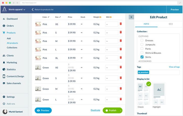Delete the Green M variant
Image resolution: width=183 pixels, height=116 pixels.
(121, 89)
